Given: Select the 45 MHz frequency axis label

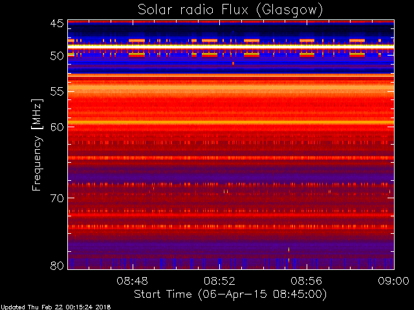Looking at the screenshot, I should click(57, 23).
